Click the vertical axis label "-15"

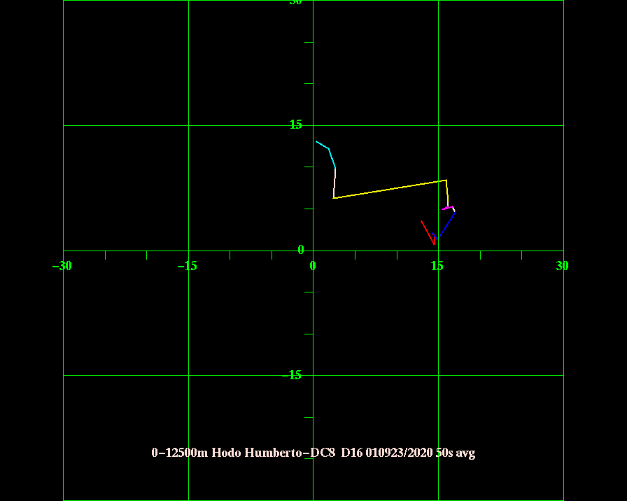292,375
